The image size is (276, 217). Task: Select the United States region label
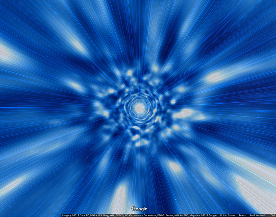(x=227, y=215)
